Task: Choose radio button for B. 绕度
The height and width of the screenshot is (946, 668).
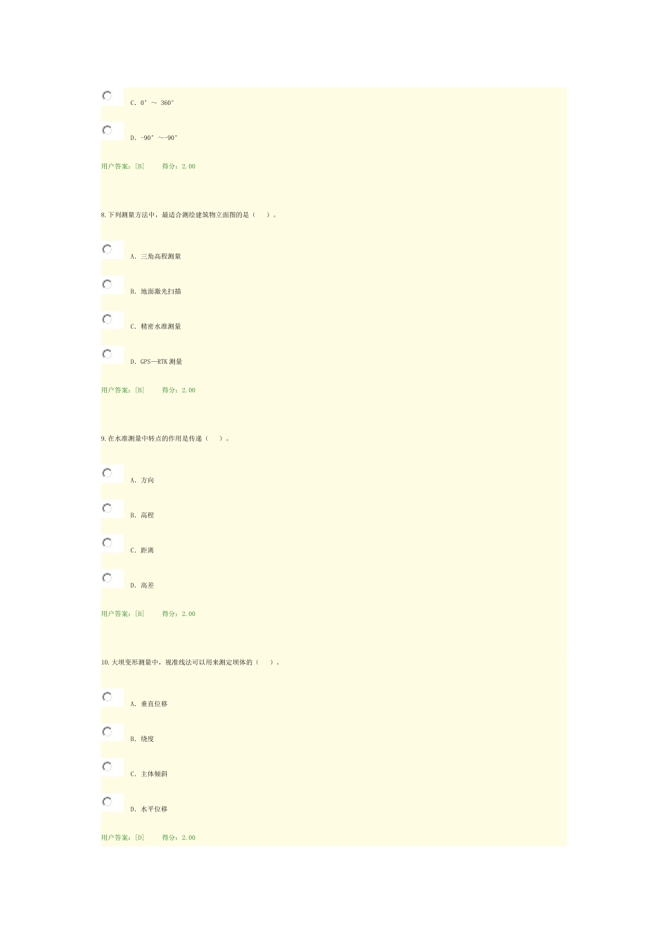Action: click(107, 732)
